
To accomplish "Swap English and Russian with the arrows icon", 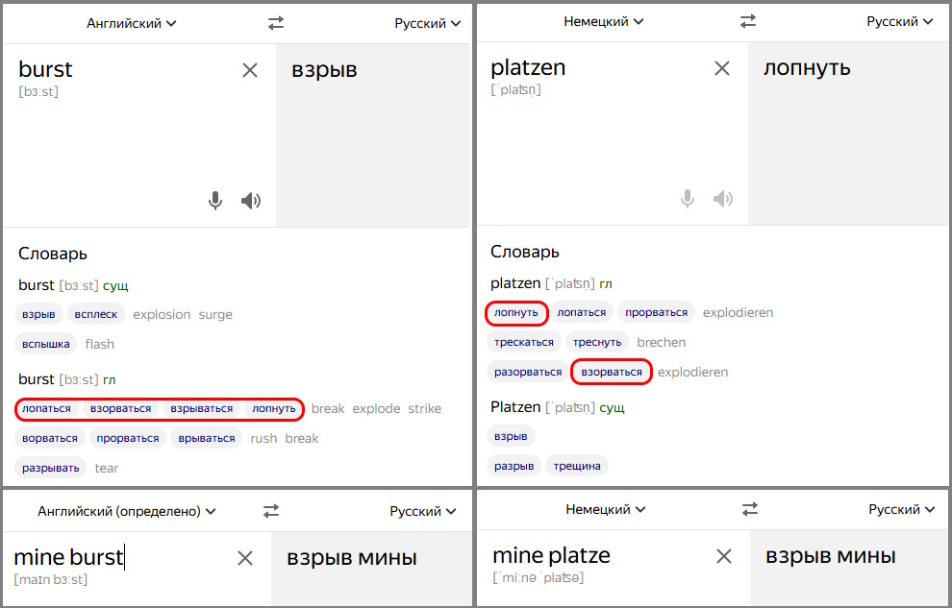I will (276, 22).
